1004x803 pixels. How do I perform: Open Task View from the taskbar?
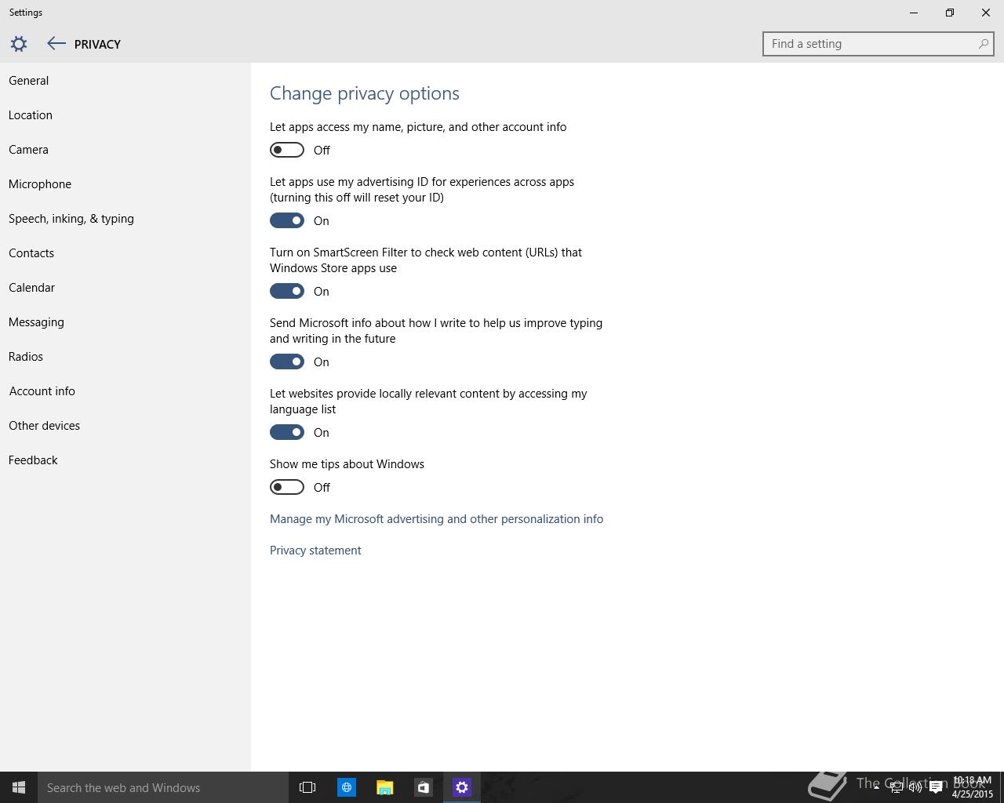click(x=307, y=787)
